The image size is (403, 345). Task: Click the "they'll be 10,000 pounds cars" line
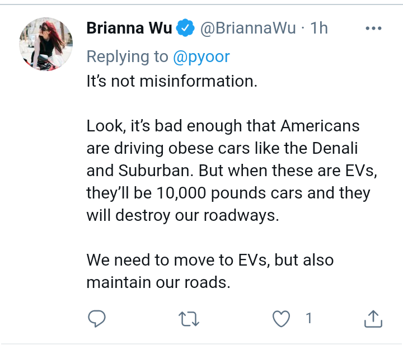(x=228, y=193)
